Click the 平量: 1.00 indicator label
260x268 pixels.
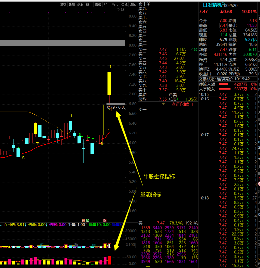coord(76,225)
